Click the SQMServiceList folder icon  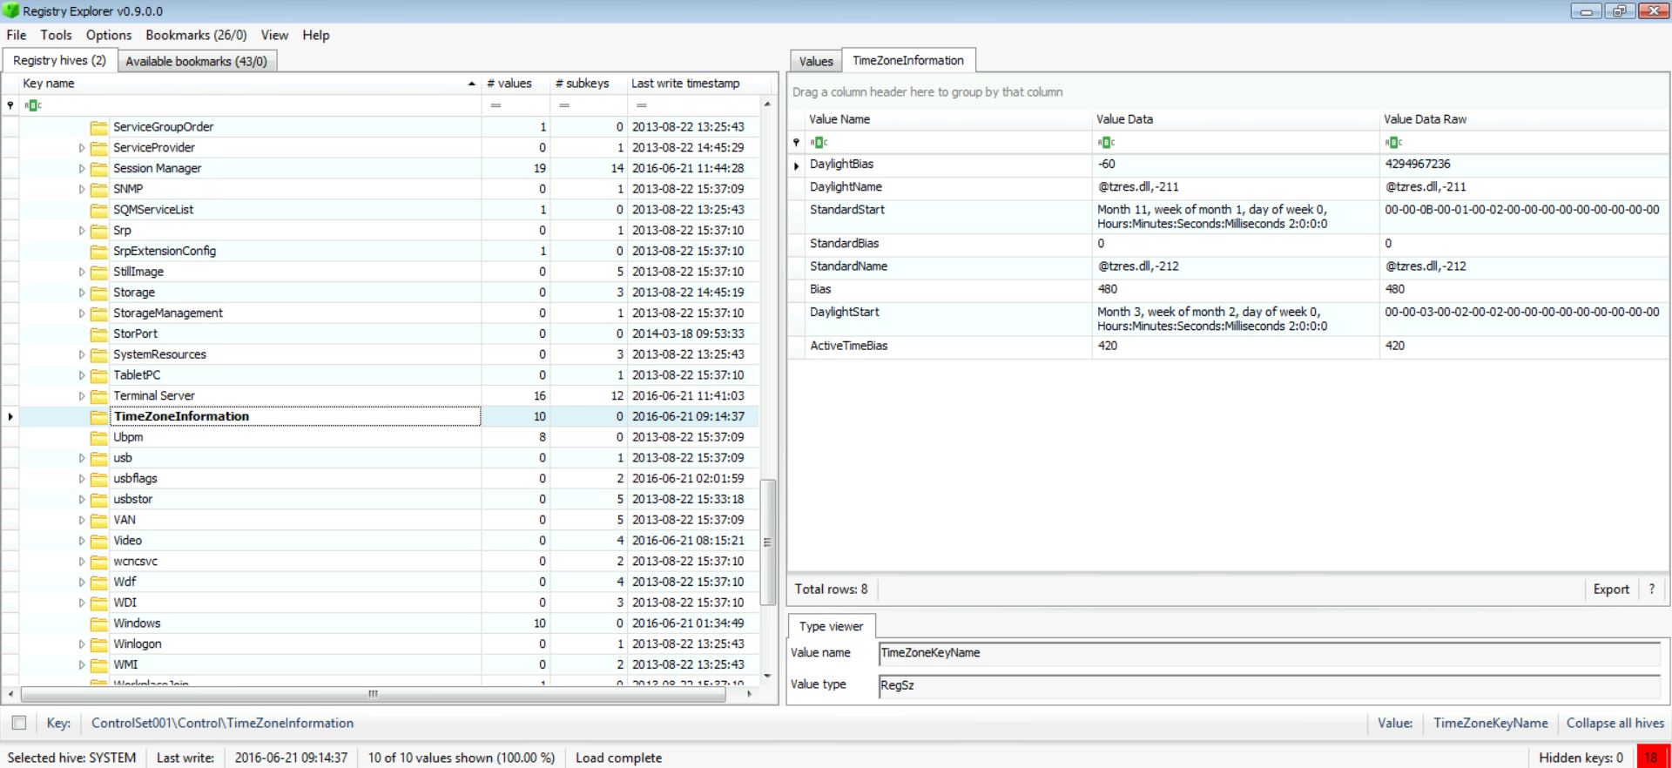[98, 210]
